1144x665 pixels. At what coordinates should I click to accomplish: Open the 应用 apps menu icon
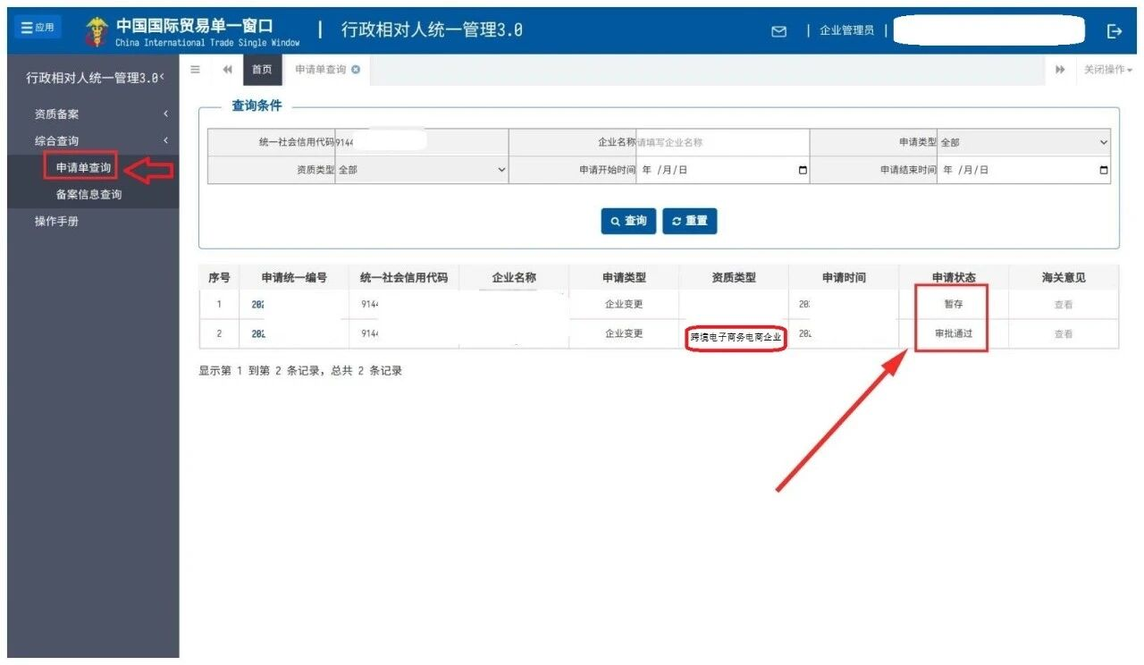37,26
